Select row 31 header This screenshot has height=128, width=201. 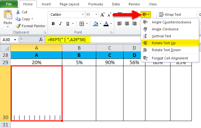click(x=5, y=125)
